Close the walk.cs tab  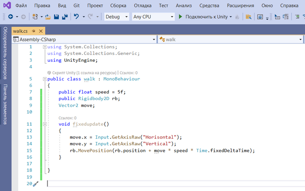tap(41, 31)
